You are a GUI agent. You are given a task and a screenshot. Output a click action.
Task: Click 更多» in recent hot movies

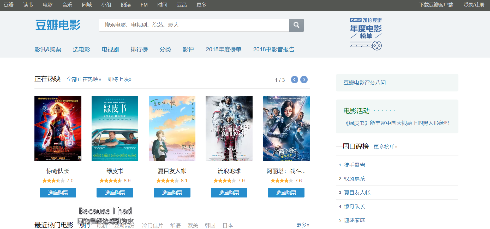click(x=303, y=225)
